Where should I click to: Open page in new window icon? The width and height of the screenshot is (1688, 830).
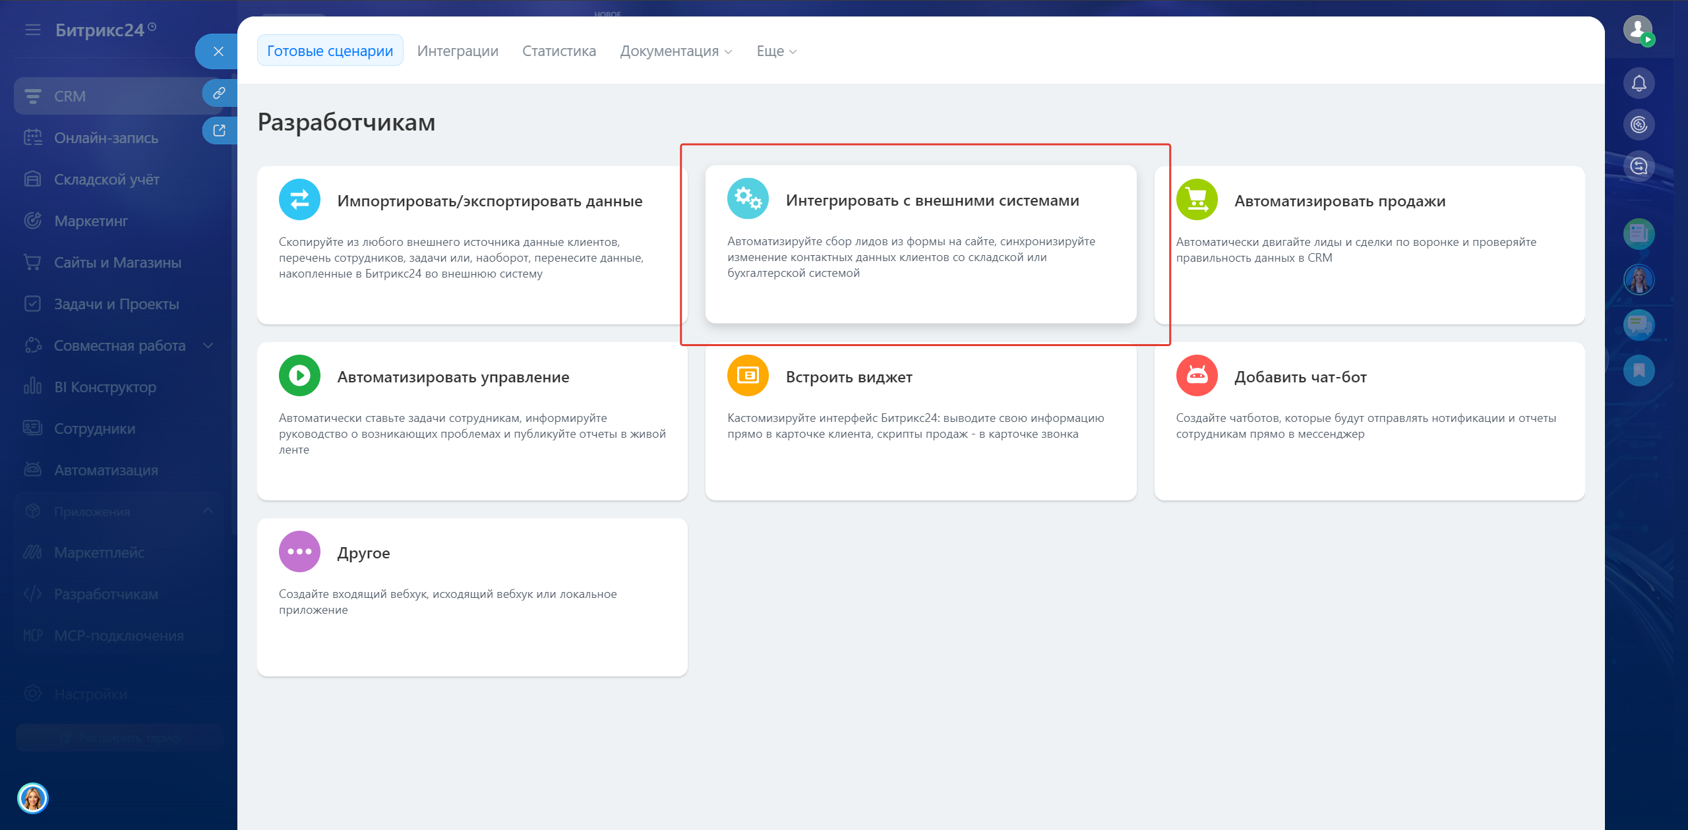click(220, 131)
